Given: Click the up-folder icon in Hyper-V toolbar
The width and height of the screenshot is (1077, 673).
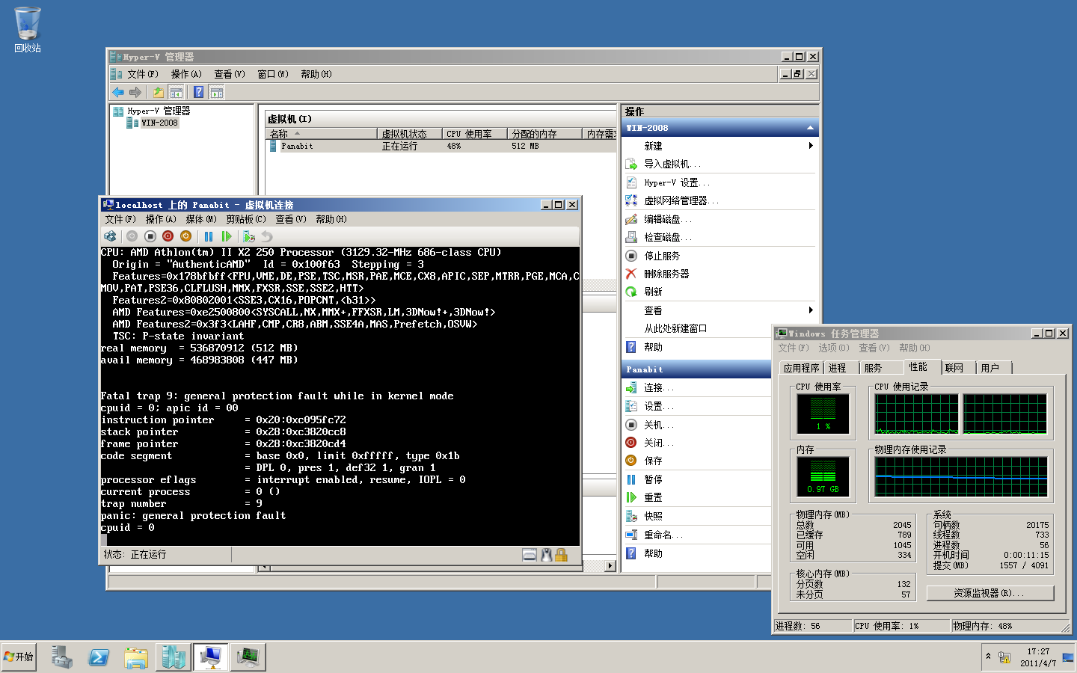Looking at the screenshot, I should (x=158, y=92).
